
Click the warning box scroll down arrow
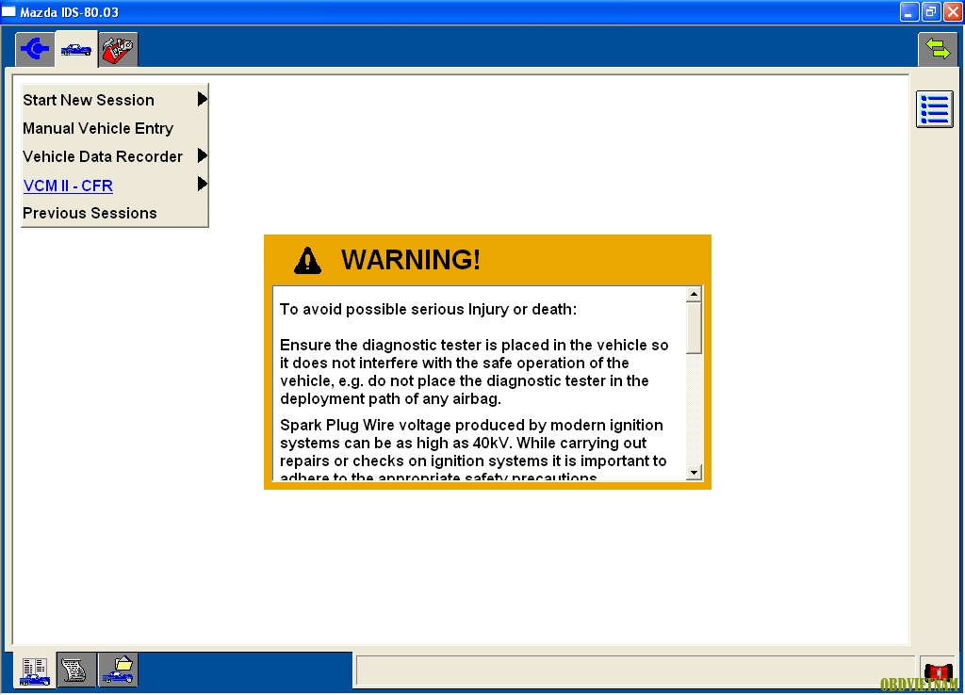[694, 473]
